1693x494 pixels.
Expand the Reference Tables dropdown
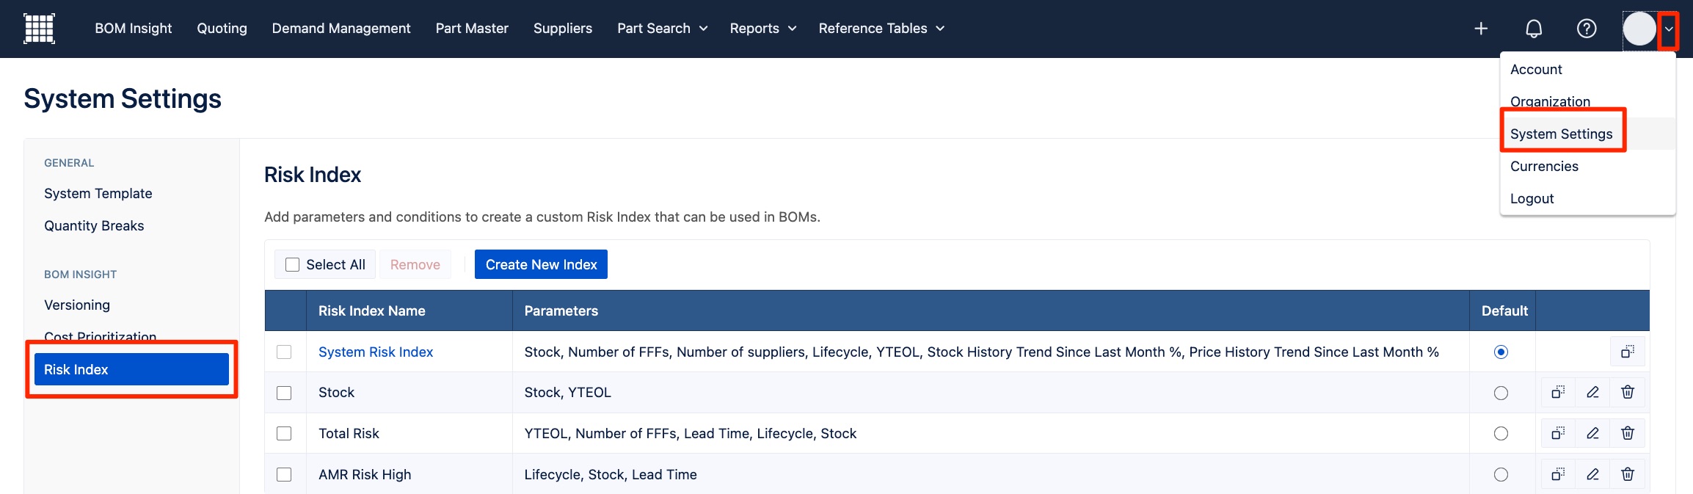coord(881,29)
